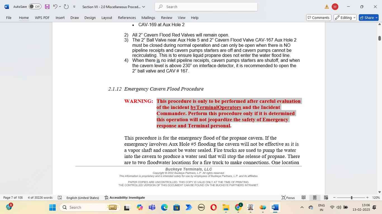Click the misspelled word byTerminalOperators
The image size is (382, 214).
tap(216, 107)
